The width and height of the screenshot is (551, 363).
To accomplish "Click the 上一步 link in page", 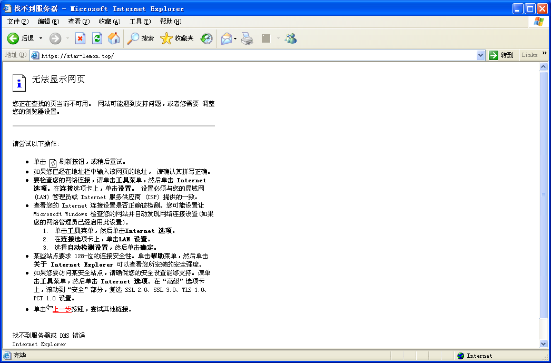I will [x=62, y=309].
